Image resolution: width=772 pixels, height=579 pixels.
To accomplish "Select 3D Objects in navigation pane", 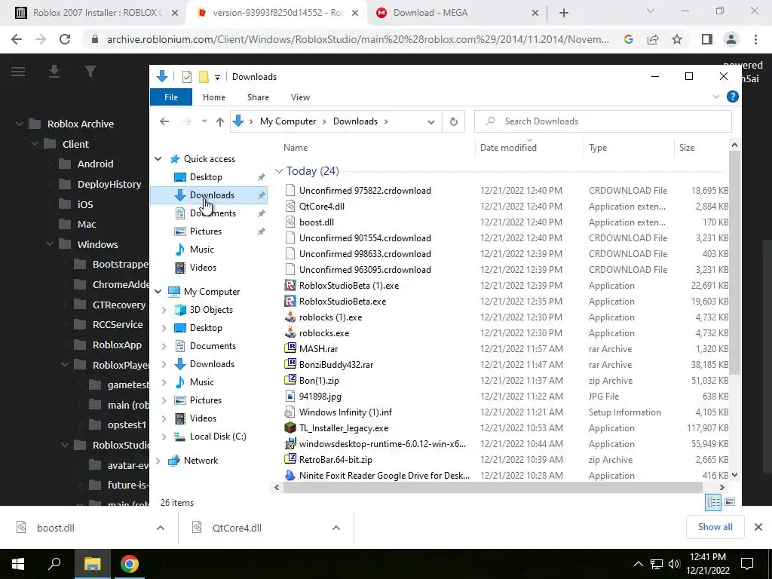I will (x=211, y=310).
